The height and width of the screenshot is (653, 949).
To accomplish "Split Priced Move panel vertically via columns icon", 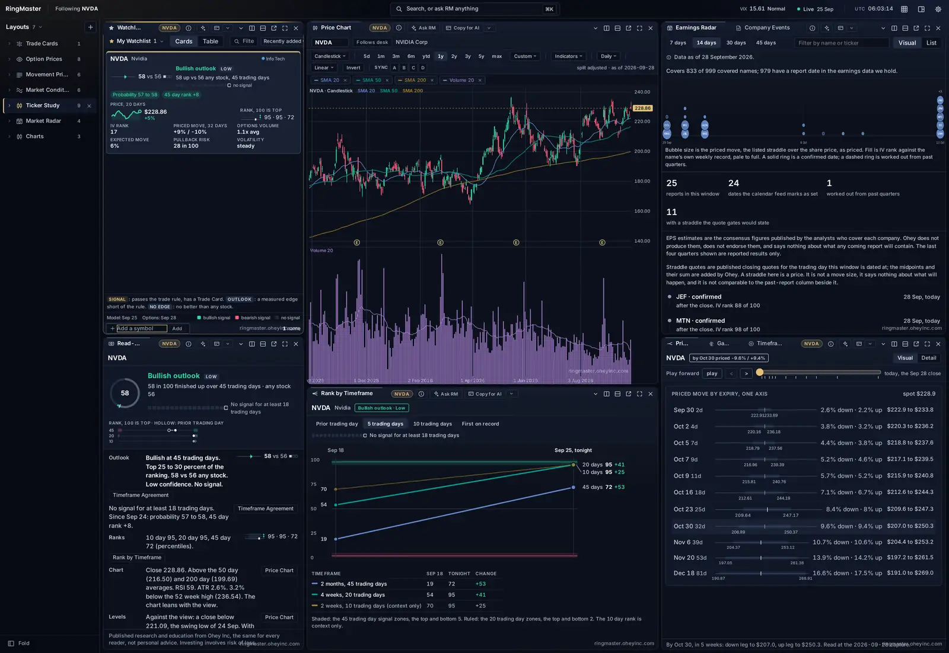I will click(894, 344).
